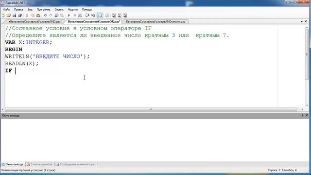Click the Navigate Forward toolbar icon
This screenshot has height=175, width=311.
pos(62,15)
